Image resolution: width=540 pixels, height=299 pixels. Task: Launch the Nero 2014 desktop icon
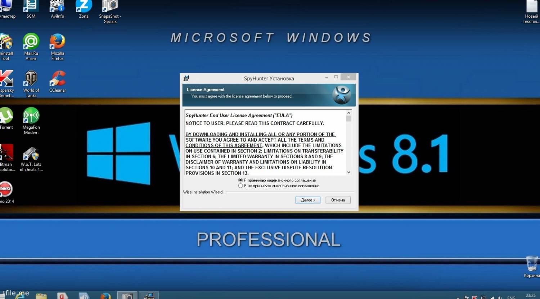click(6, 193)
